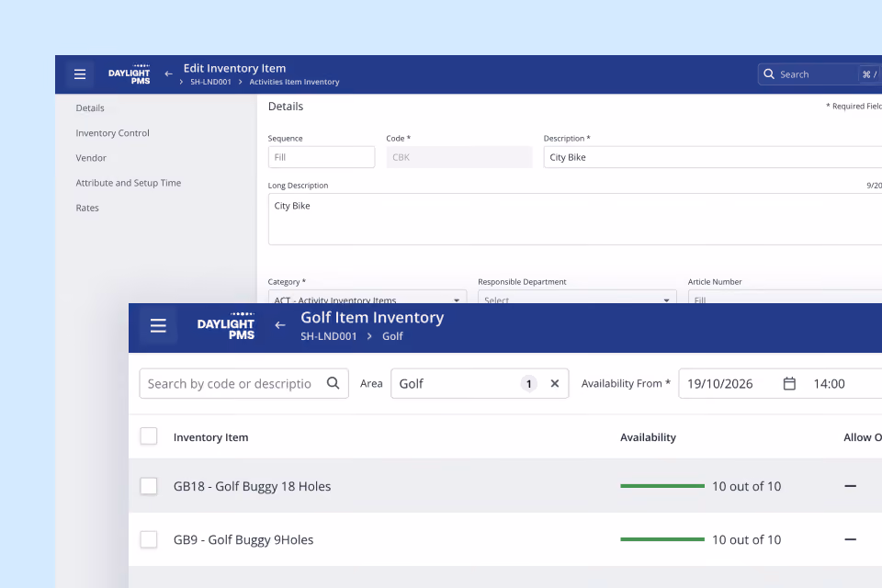
Task: Select Details in the left sidebar
Action: 90,108
